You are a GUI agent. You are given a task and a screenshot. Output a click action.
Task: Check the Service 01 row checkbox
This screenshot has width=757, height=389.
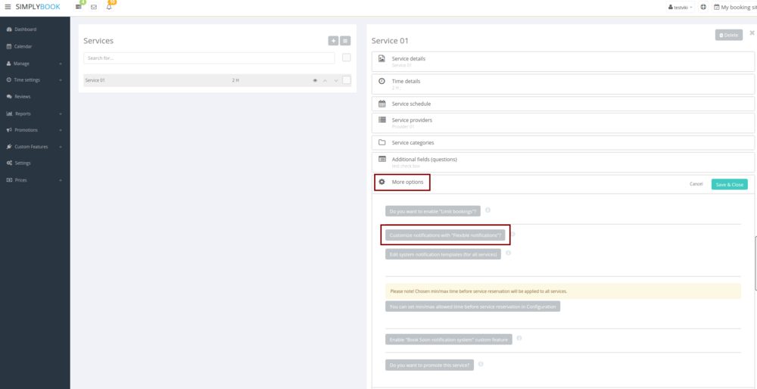(x=347, y=80)
